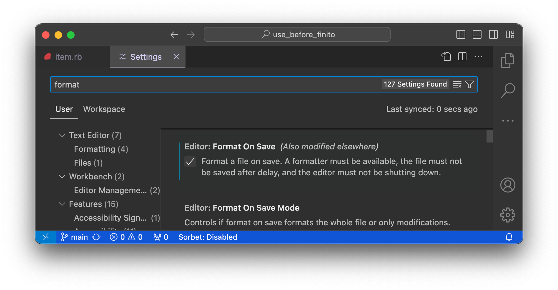Open the Explorer from the activity bar
Screen dimensions: 558x290
point(508,60)
